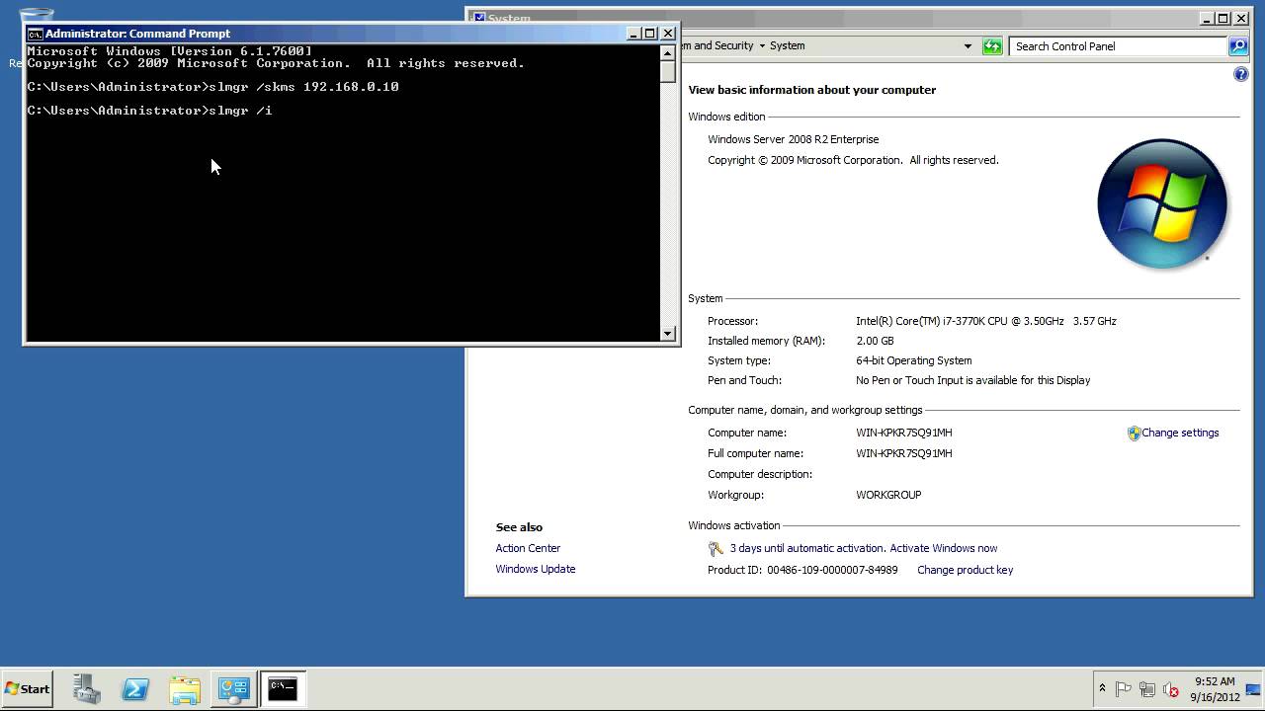Open the blue help question mark icon
This screenshot has width=1265, height=711.
tap(1240, 74)
